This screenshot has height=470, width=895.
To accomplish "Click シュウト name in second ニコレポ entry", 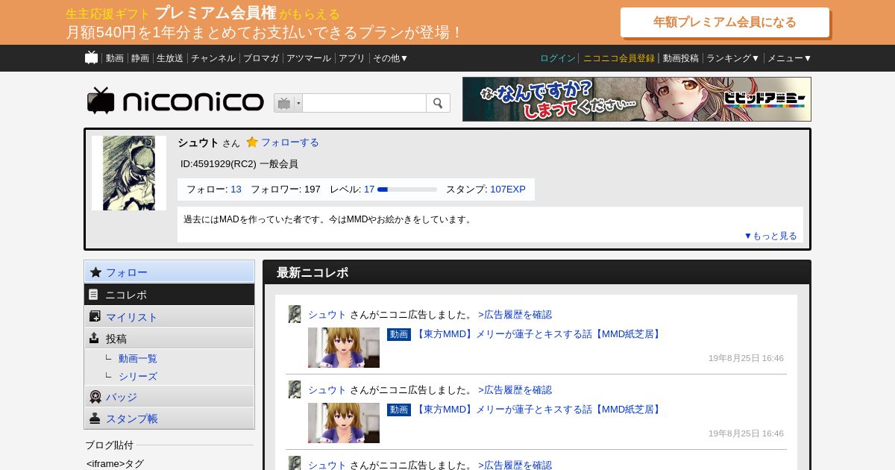I will pos(327,390).
